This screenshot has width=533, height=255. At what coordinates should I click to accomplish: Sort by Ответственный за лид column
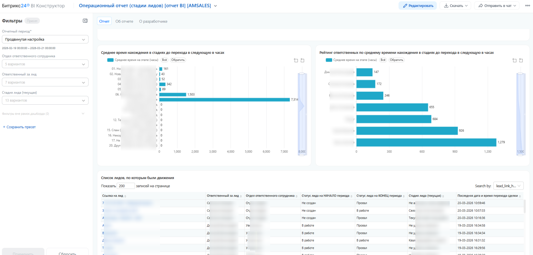[241, 196]
